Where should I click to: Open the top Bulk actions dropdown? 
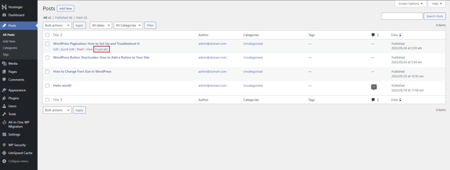57,25
